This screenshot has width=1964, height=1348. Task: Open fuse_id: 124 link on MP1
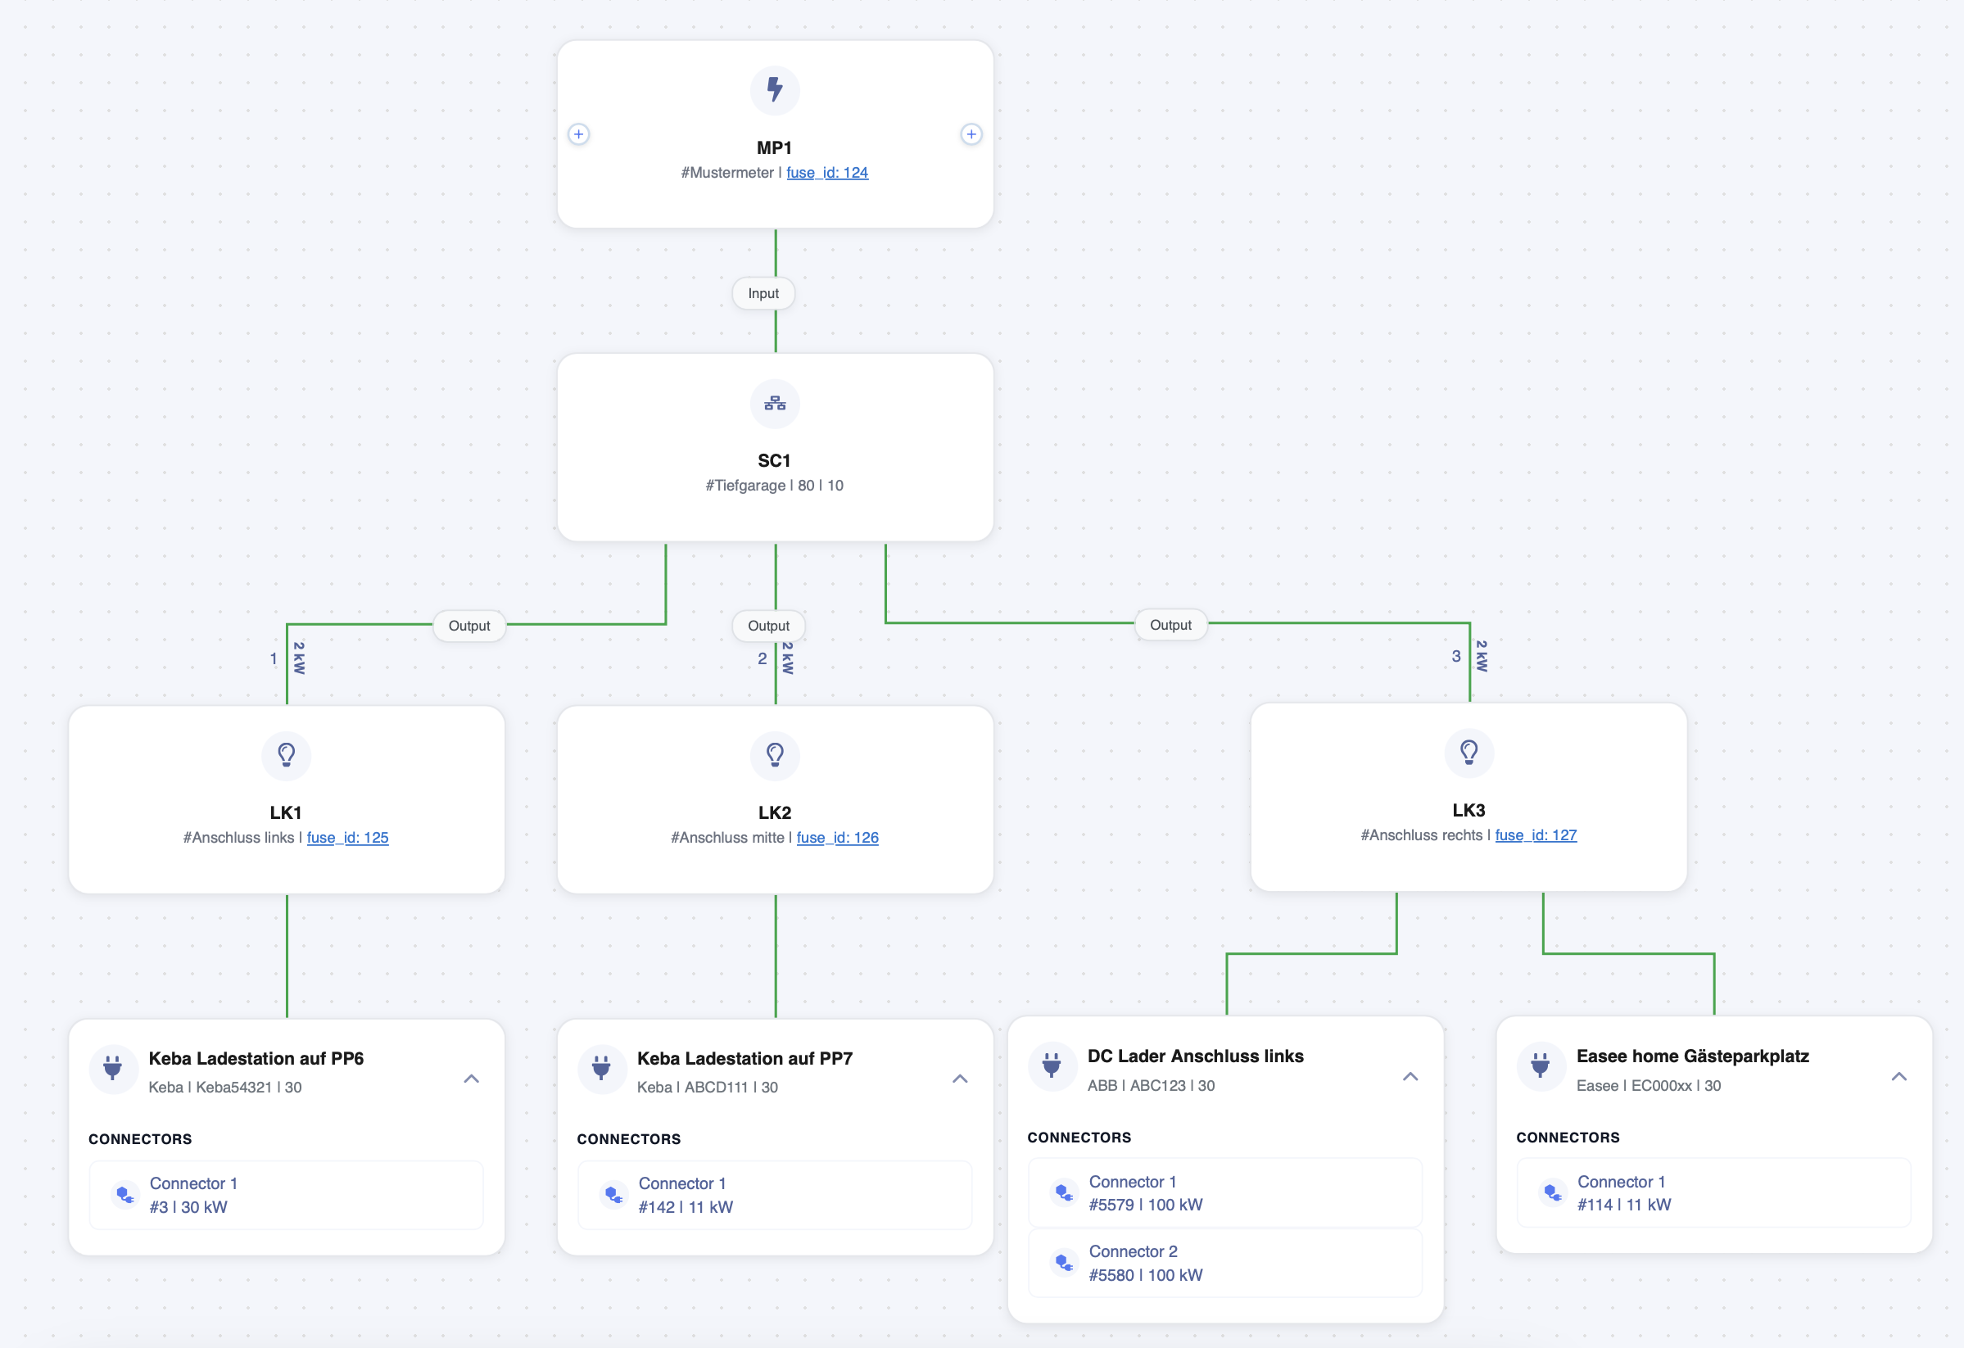tap(827, 173)
